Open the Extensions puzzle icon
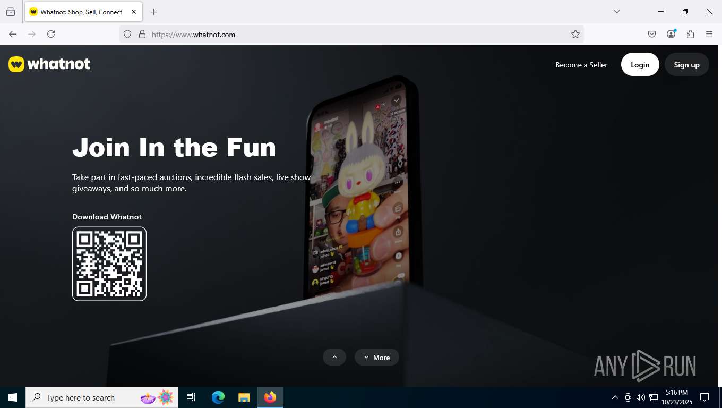Viewport: 722px width, 408px height. pos(690,34)
